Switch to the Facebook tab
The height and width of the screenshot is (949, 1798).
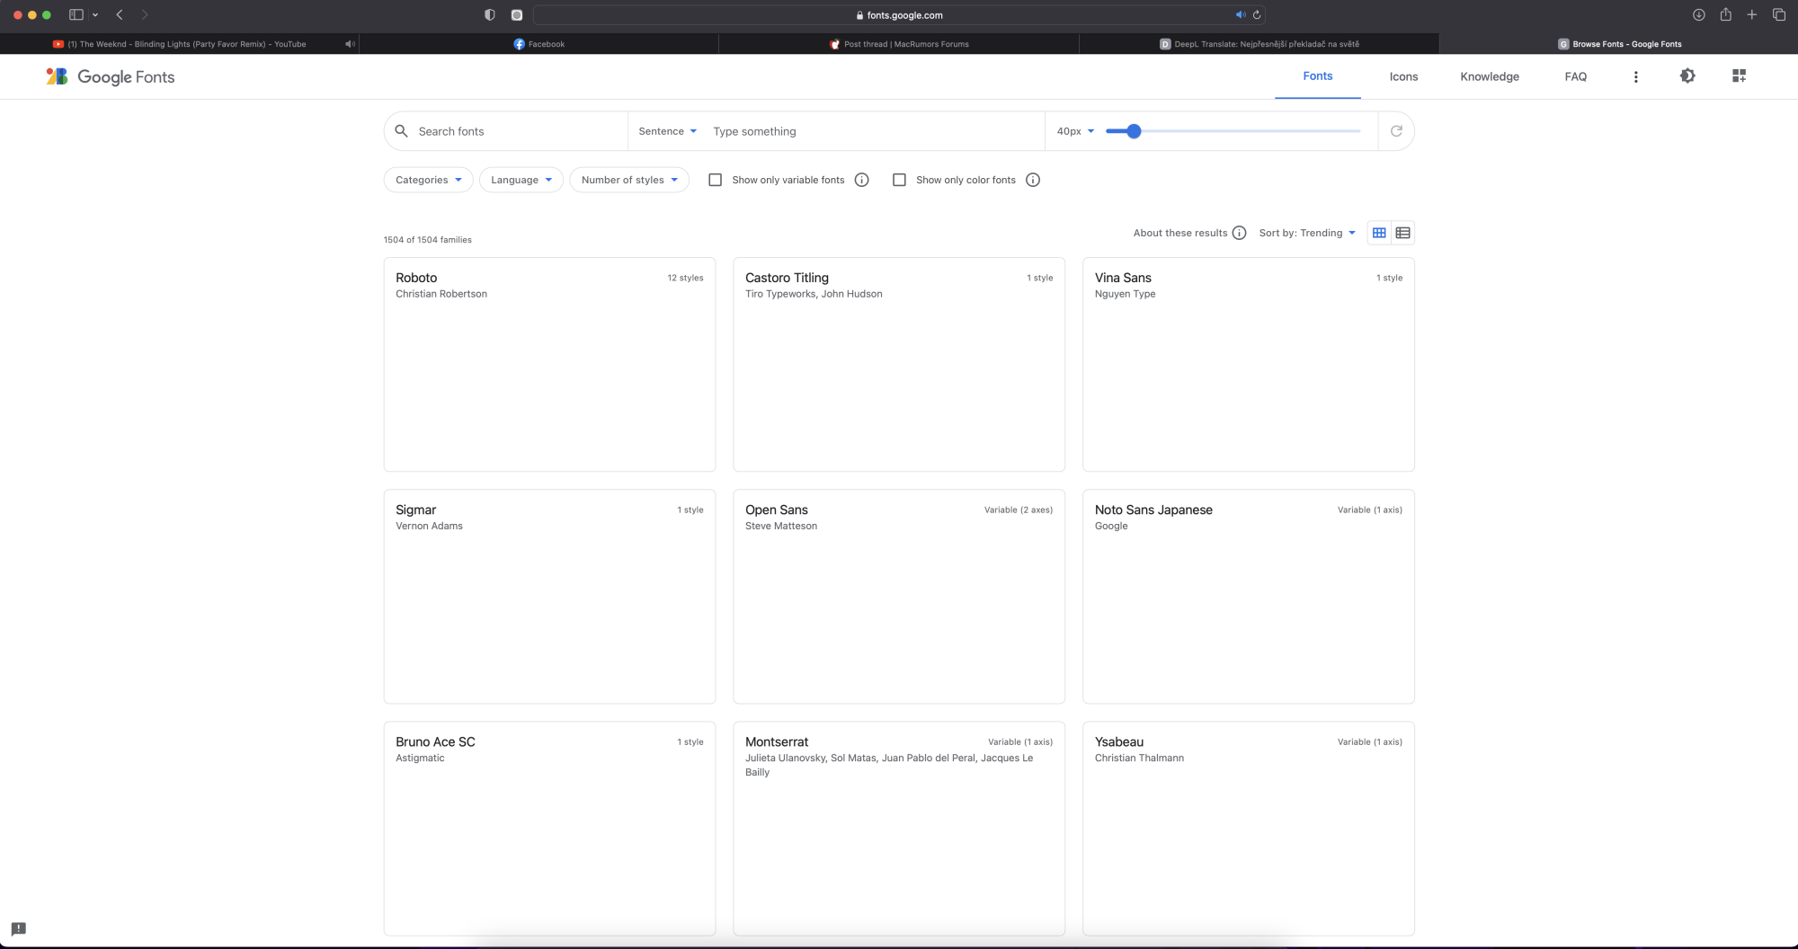click(x=539, y=44)
